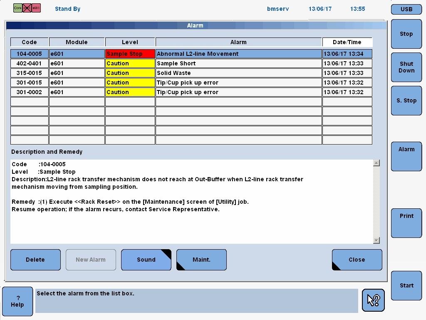Click the Description and Remedy heading
426x320 pixels.
click(47, 152)
